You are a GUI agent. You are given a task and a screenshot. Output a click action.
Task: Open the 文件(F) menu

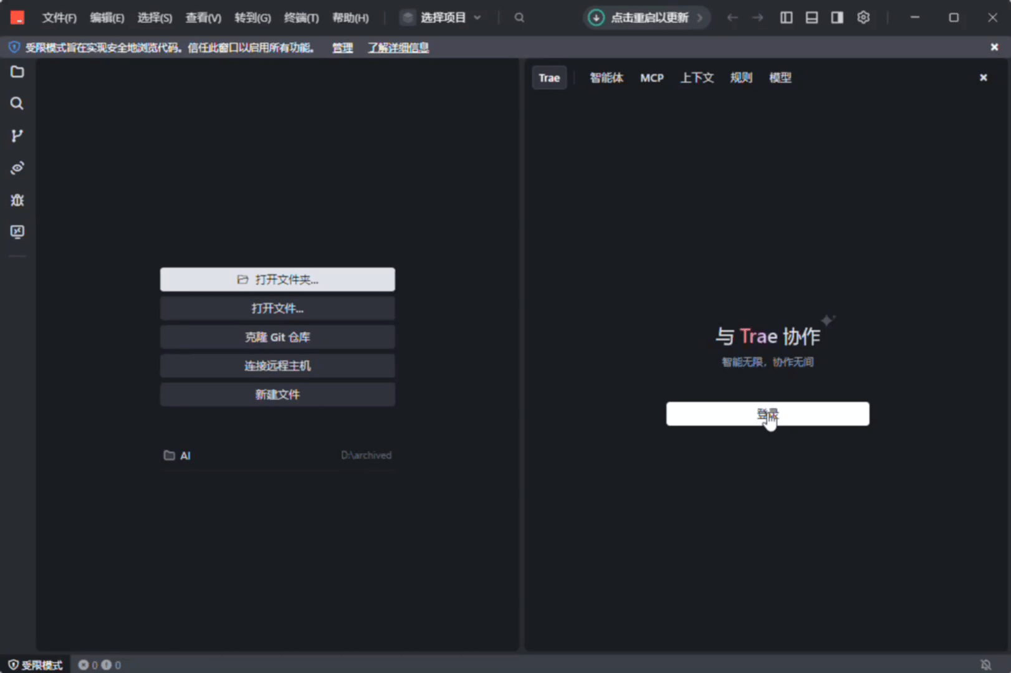click(59, 17)
